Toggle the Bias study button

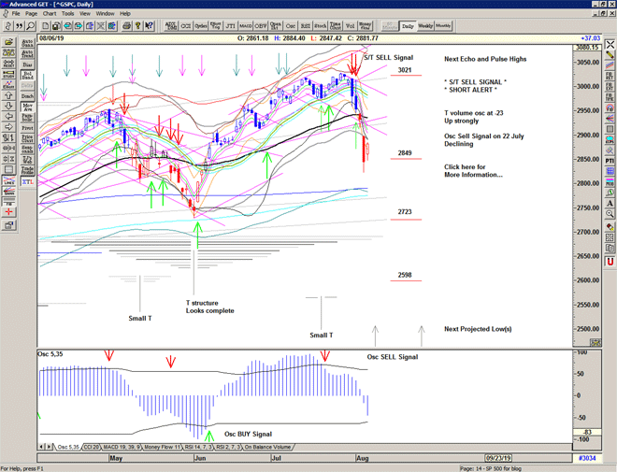(x=27, y=64)
